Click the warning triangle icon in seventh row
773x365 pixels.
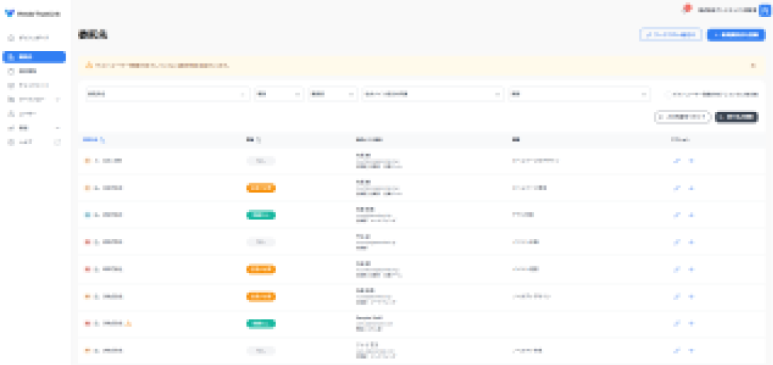(x=128, y=323)
